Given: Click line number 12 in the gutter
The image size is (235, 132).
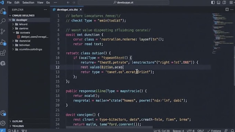Looking at the screenshot, I should coord(58,67).
